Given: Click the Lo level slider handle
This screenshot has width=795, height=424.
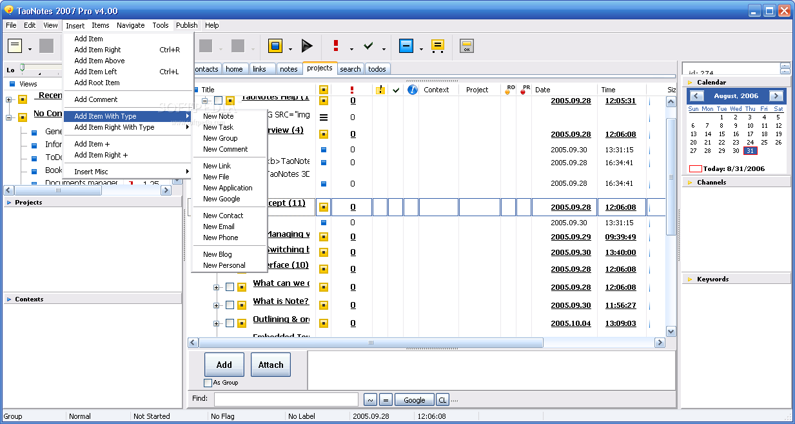Looking at the screenshot, I should 22,68.
